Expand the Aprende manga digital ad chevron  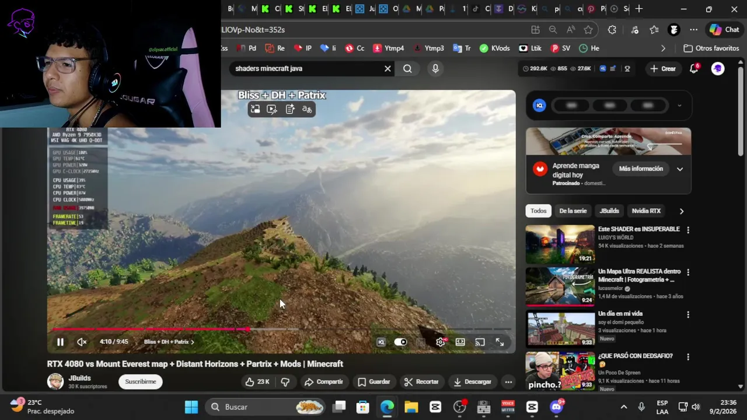click(x=680, y=169)
